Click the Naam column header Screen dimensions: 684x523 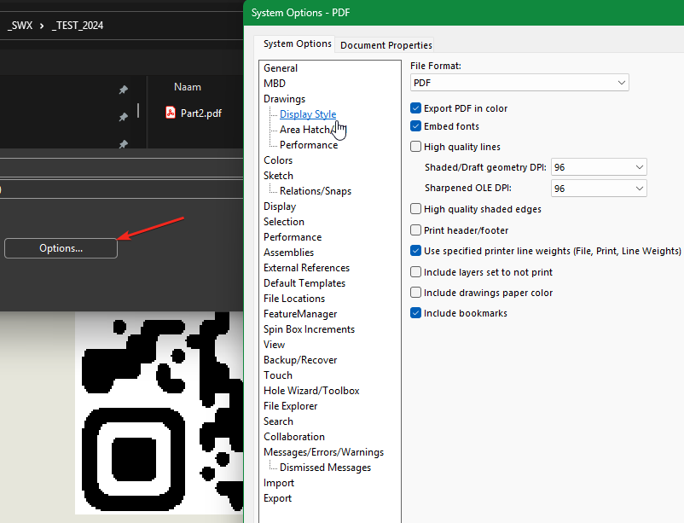188,87
